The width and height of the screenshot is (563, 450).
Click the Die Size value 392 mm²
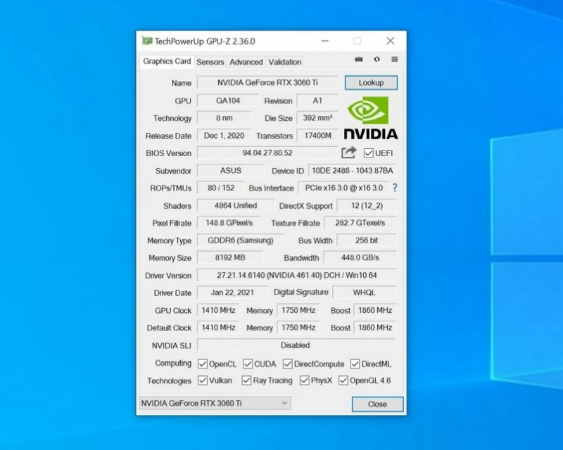[317, 118]
